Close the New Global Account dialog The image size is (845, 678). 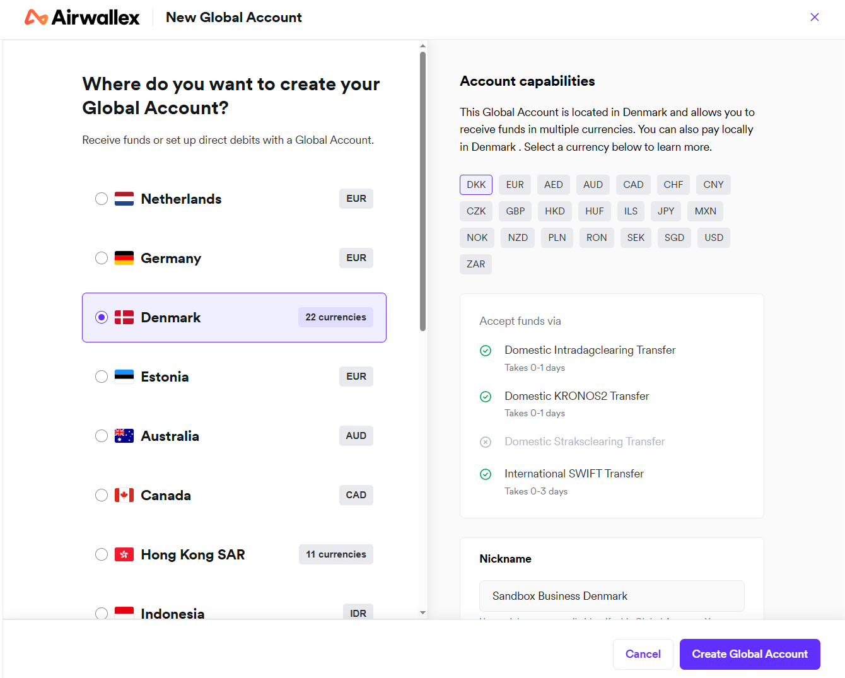(815, 17)
